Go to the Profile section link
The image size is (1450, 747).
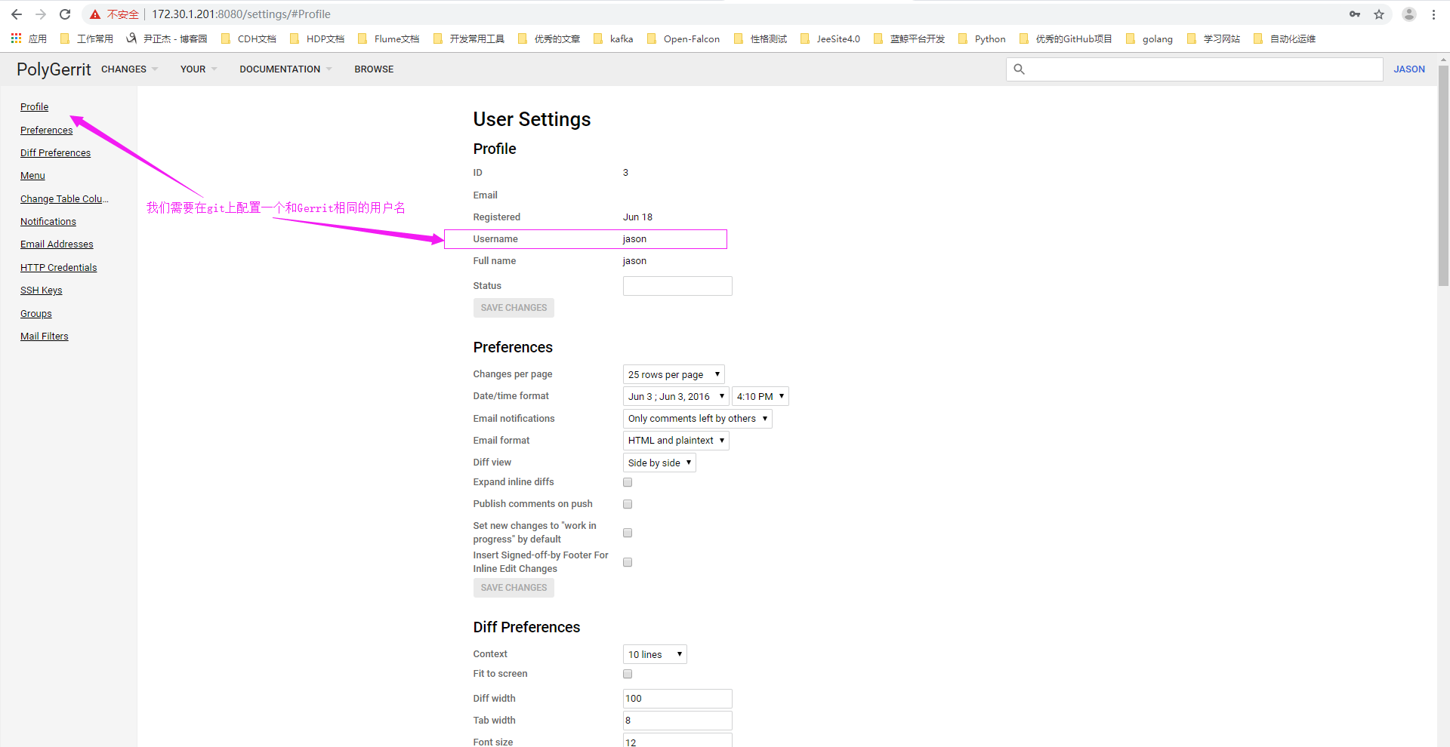click(34, 107)
